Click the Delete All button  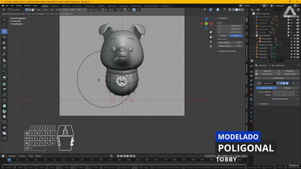pos(290,71)
